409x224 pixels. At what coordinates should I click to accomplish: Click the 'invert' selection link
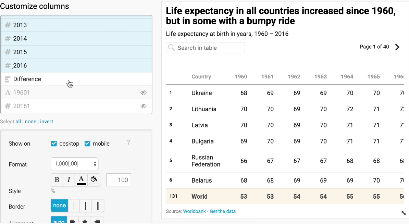(47, 122)
